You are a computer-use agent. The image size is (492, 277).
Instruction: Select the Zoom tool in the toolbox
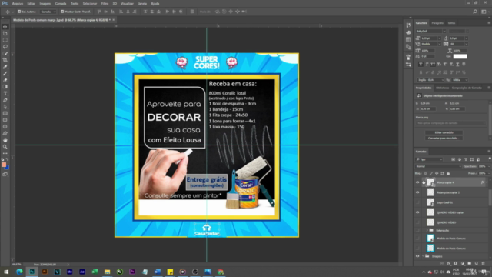5,147
